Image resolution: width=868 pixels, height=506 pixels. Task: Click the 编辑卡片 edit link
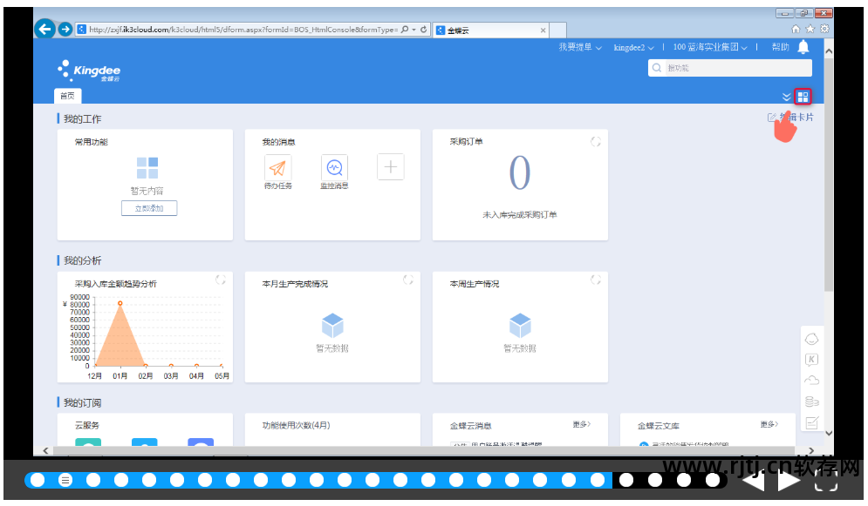pos(790,117)
